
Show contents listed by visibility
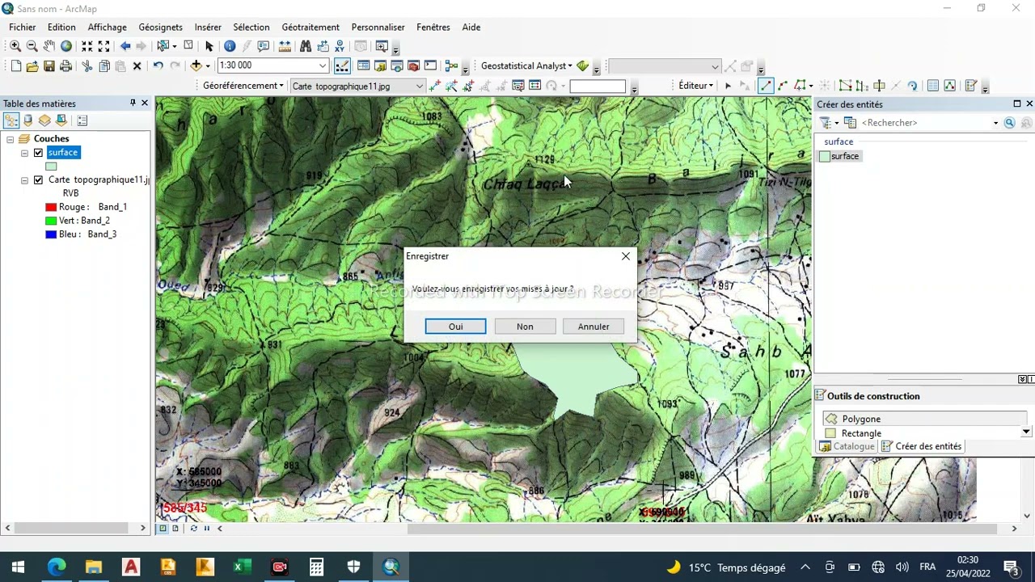[x=44, y=120]
